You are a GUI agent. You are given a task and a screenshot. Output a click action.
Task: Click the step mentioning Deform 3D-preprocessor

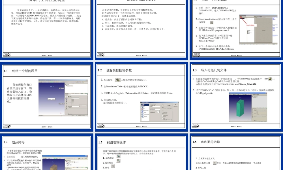pos(216,29)
